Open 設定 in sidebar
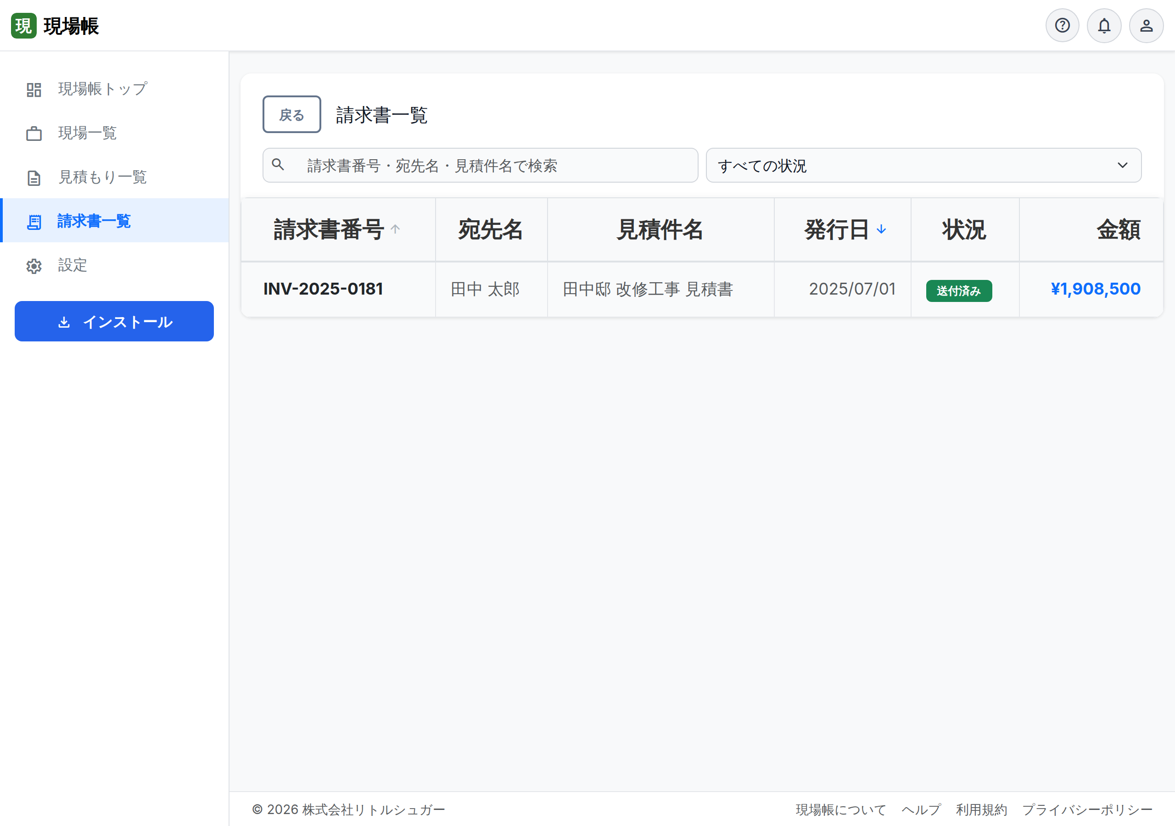1175x826 pixels. coord(115,266)
